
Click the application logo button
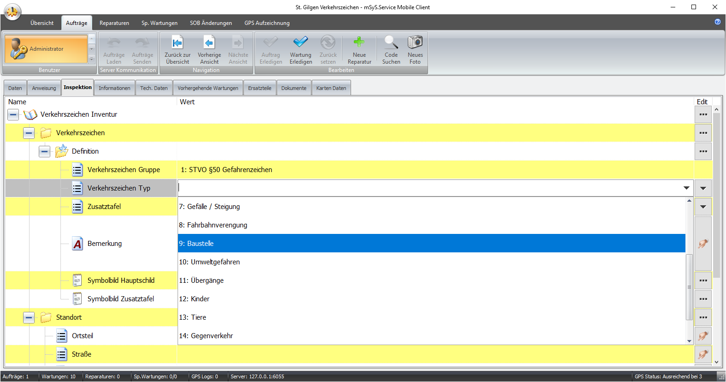point(12,12)
